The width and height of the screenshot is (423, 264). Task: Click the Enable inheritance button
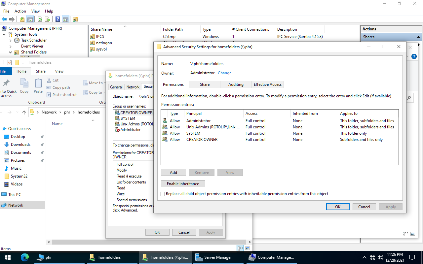[x=183, y=184]
